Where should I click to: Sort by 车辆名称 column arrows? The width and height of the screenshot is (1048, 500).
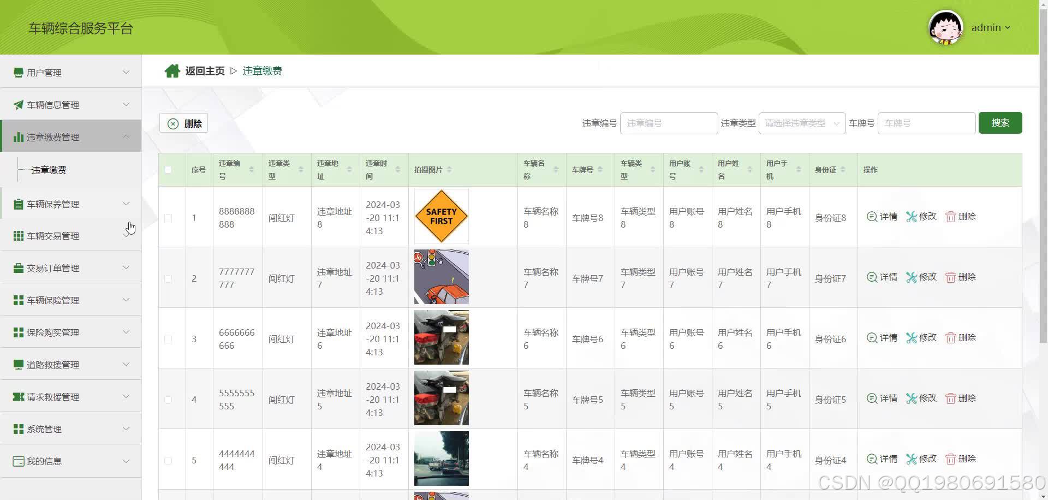tap(555, 170)
